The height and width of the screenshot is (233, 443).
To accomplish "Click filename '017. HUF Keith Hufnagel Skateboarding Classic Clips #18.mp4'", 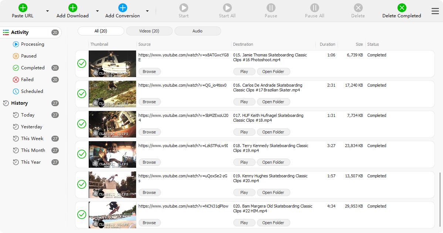I will 268,118.
